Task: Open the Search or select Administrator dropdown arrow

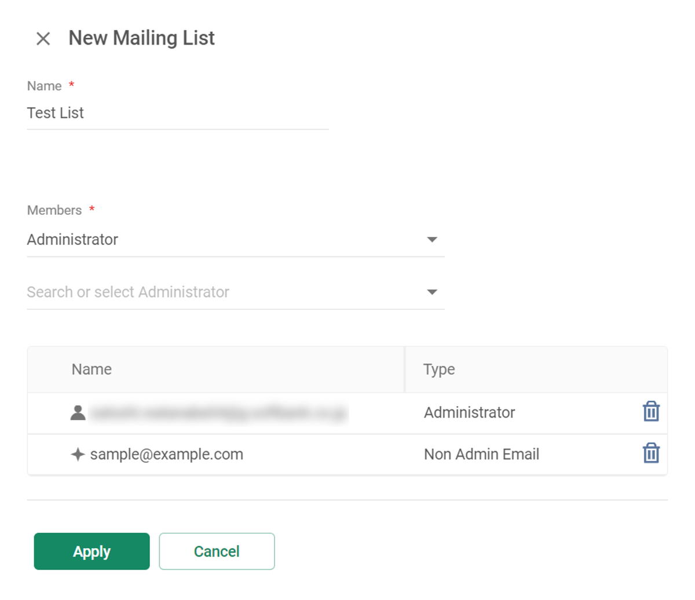Action: tap(432, 292)
